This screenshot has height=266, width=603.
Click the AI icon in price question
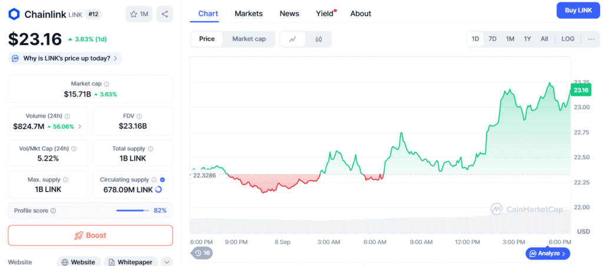click(16, 58)
